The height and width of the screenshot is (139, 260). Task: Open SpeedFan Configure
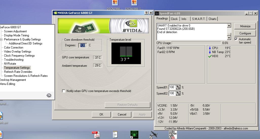coord(245,33)
